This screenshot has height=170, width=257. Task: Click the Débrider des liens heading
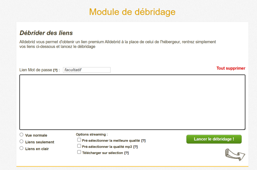[46, 33]
